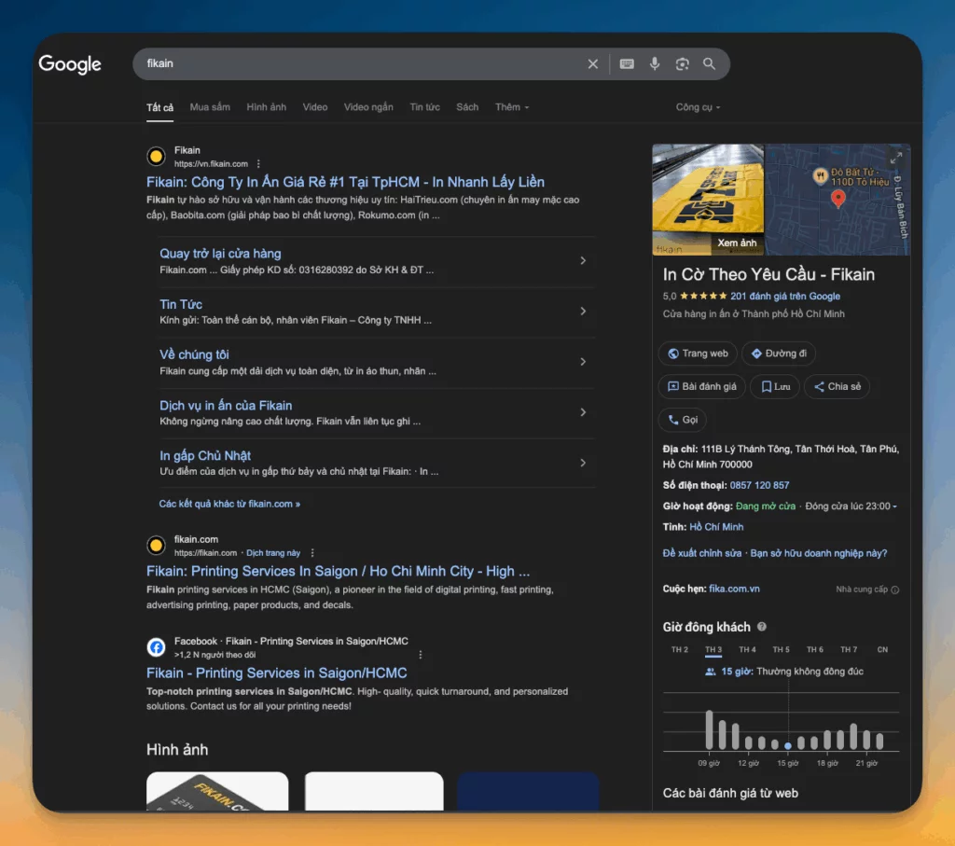Click the highlighted 15 giờ chart point
The image size is (955, 846).
pyautogui.click(x=787, y=745)
